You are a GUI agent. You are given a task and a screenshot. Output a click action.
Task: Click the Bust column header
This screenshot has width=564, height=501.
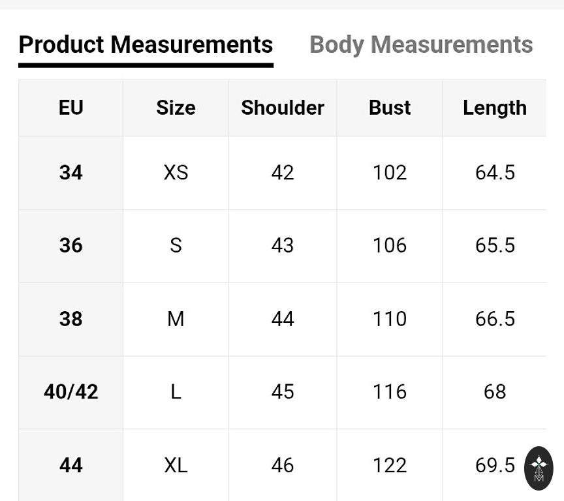[x=390, y=108]
